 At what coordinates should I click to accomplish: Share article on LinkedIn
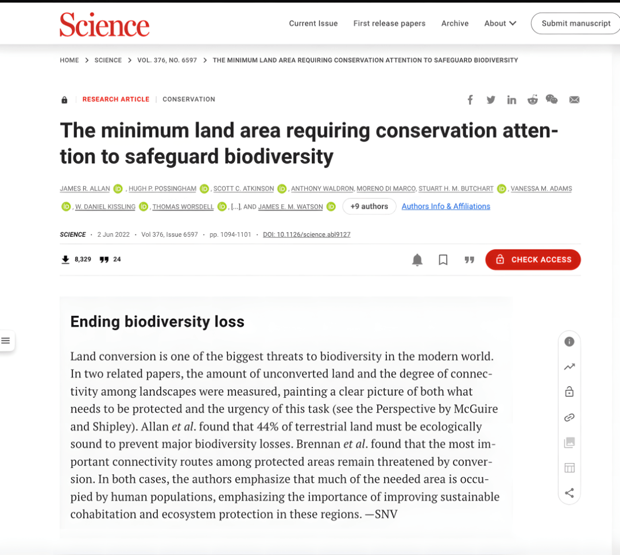pos(511,100)
